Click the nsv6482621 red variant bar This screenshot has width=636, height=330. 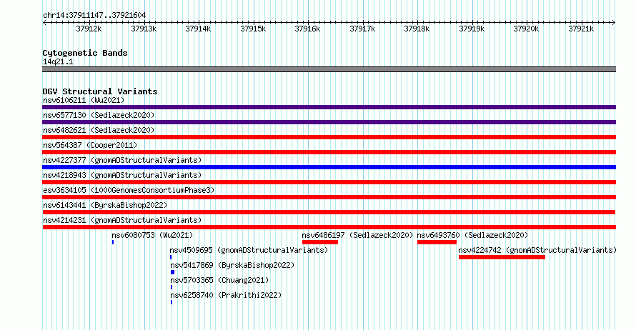329,137
